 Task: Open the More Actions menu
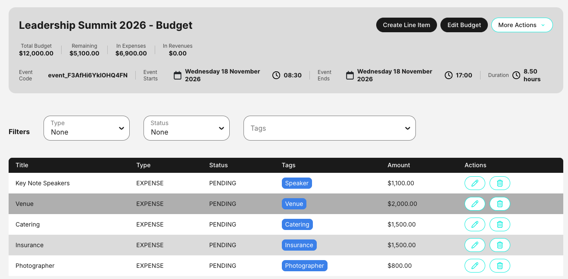522,25
